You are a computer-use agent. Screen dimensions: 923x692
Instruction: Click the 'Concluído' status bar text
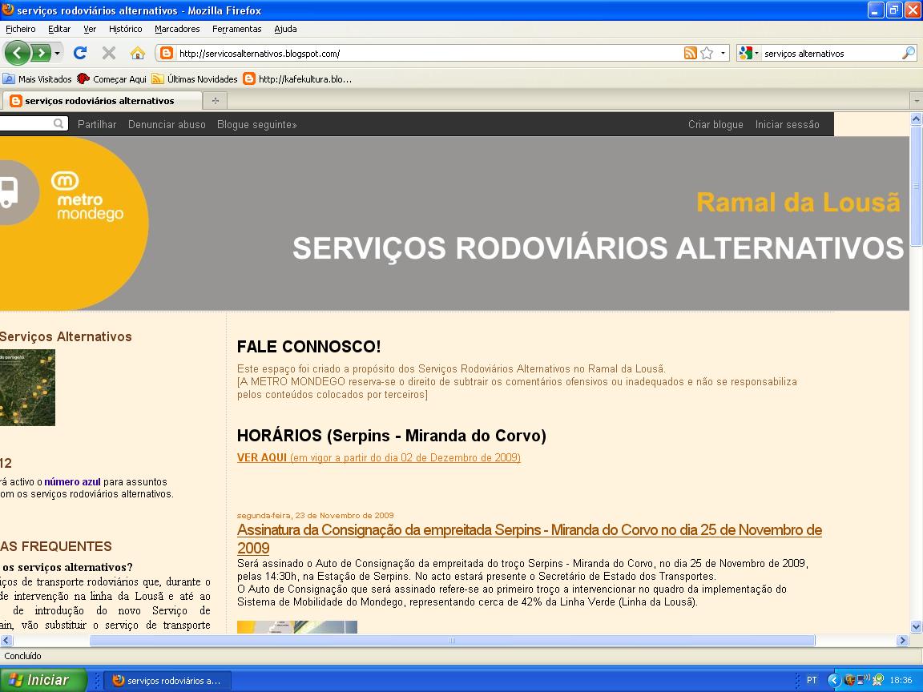click(23, 655)
